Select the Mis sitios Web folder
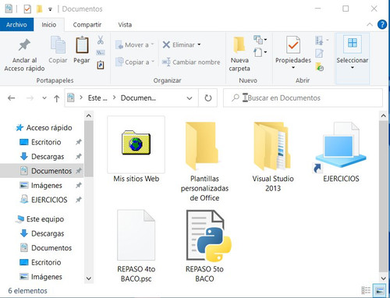Image resolution: width=390 pixels, height=298 pixels. [136, 150]
